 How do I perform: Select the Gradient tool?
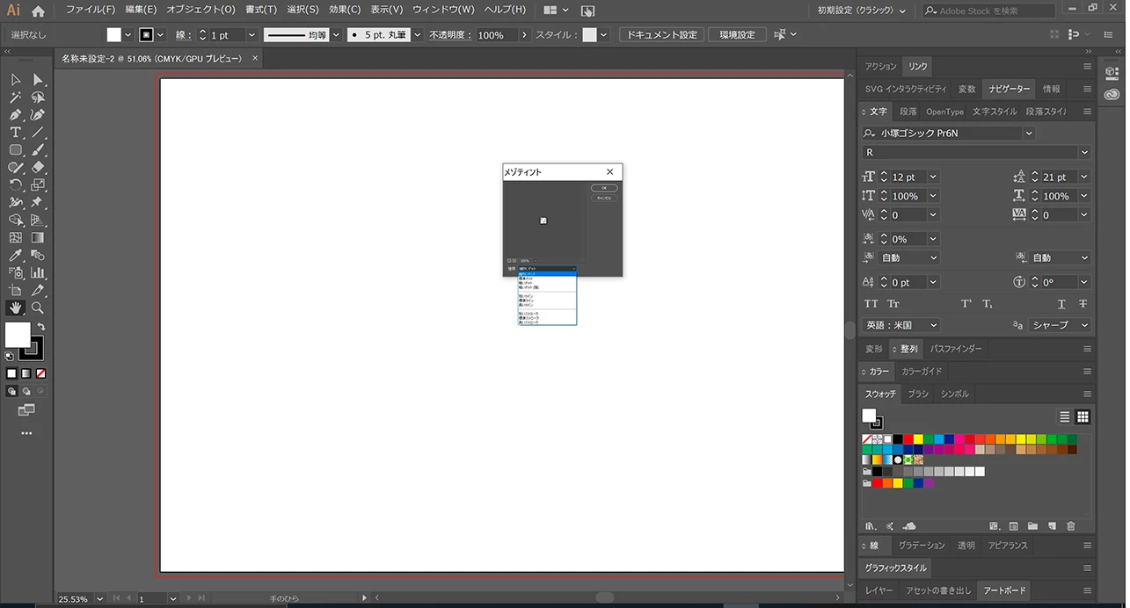(38, 238)
